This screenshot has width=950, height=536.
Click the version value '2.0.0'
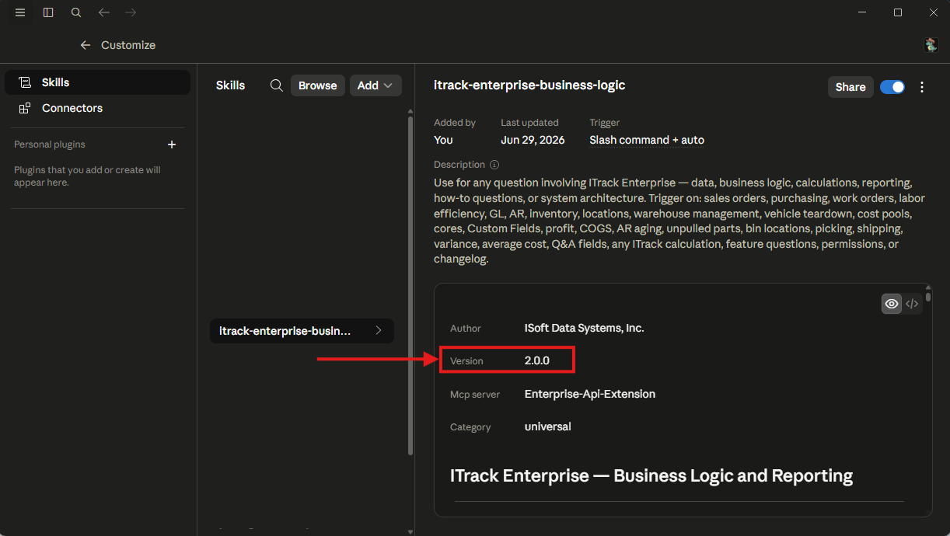click(x=537, y=360)
